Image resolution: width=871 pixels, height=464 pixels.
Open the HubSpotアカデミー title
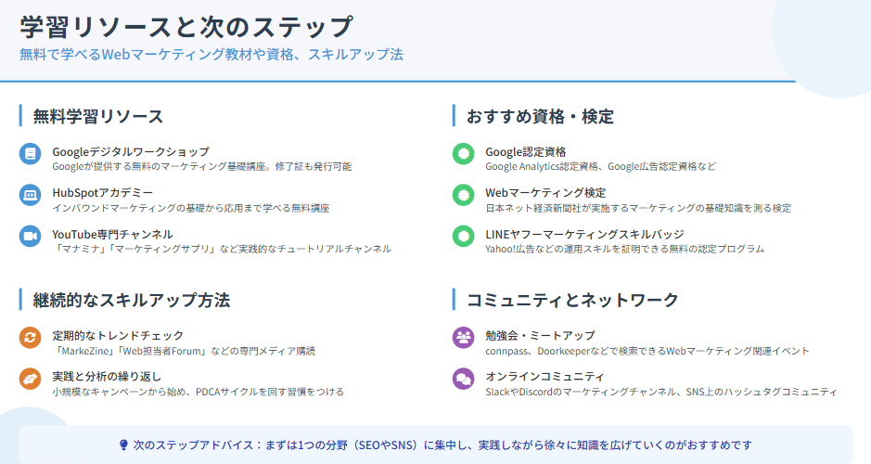coord(102,192)
